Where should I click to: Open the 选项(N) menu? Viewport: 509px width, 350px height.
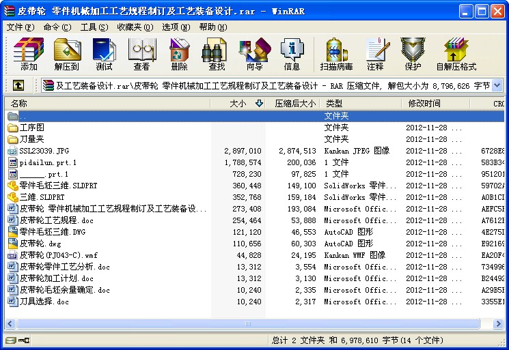[x=176, y=27]
